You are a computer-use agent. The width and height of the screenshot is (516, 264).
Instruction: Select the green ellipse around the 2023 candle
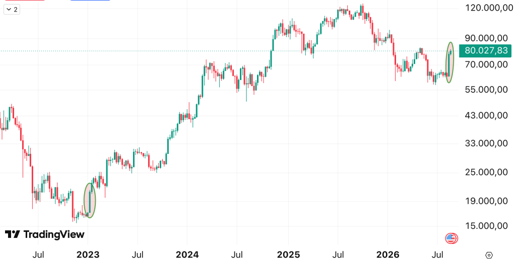pyautogui.click(x=90, y=200)
